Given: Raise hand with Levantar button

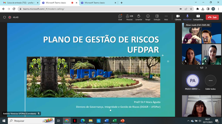Looking at the screenshot, I should tap(139, 17).
